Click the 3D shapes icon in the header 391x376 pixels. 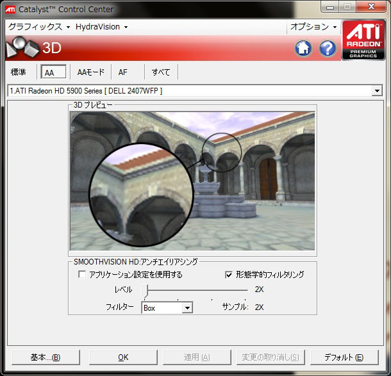[22, 47]
